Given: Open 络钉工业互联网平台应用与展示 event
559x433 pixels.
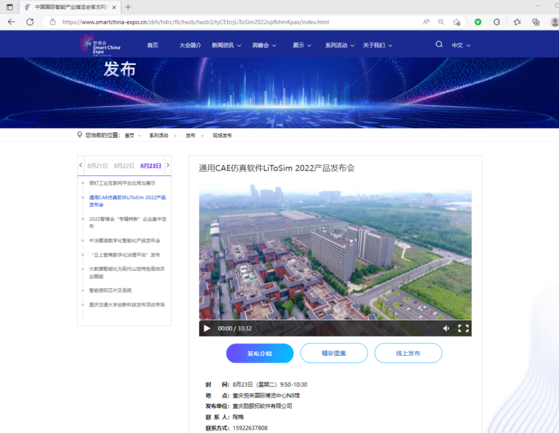Looking at the screenshot, I should [x=122, y=183].
